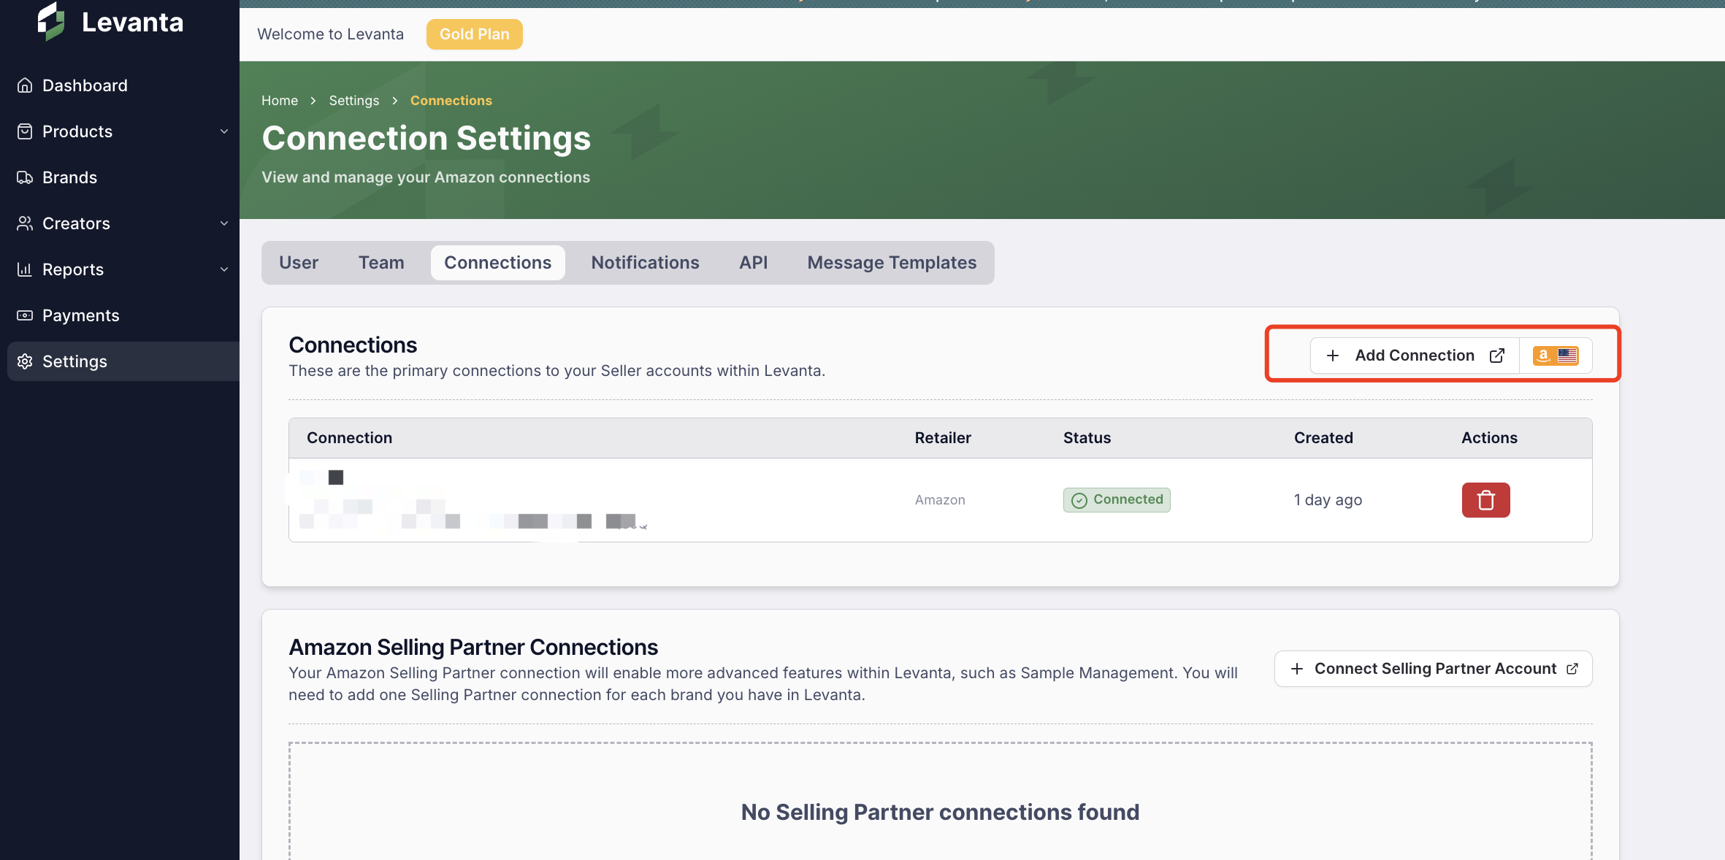Screen dimensions: 1725x860
Task: Click the plus icon on Connect Selling Partner Account
Action: pyautogui.click(x=1297, y=669)
